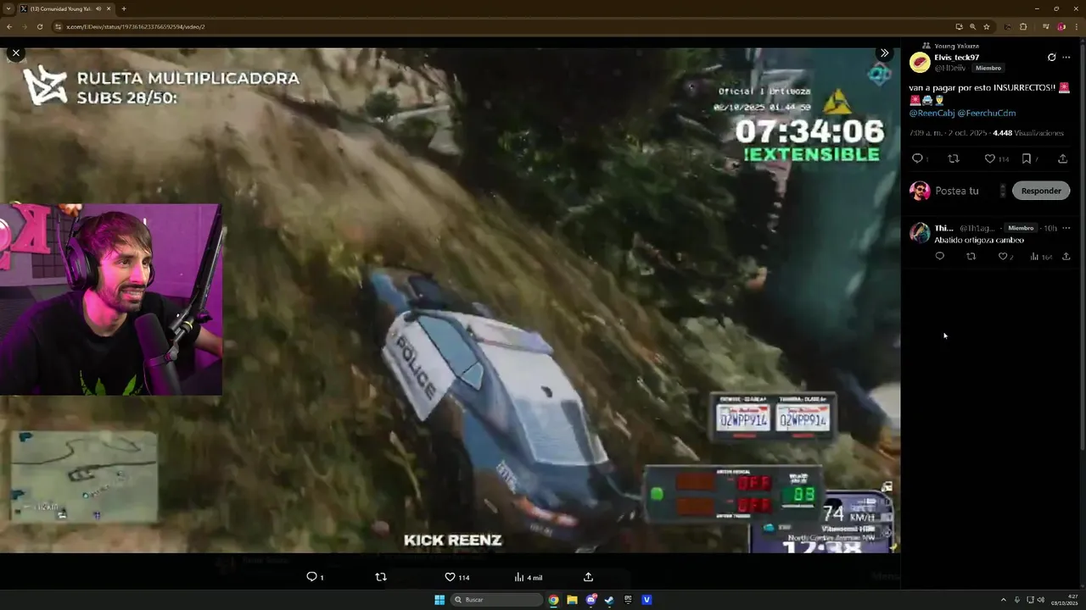Open the Chrome profile avatar
The width and height of the screenshot is (1086, 610).
[x=1061, y=26]
